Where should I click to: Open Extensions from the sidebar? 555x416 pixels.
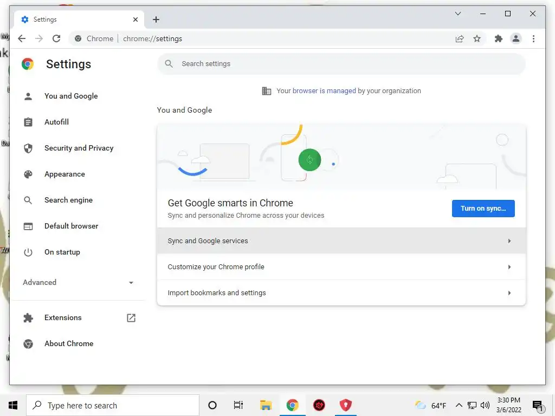[63, 317]
